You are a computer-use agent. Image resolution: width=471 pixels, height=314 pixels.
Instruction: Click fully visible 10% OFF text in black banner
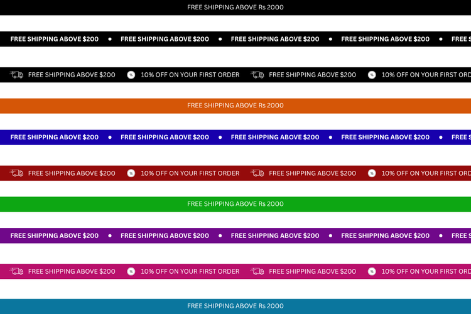click(190, 75)
